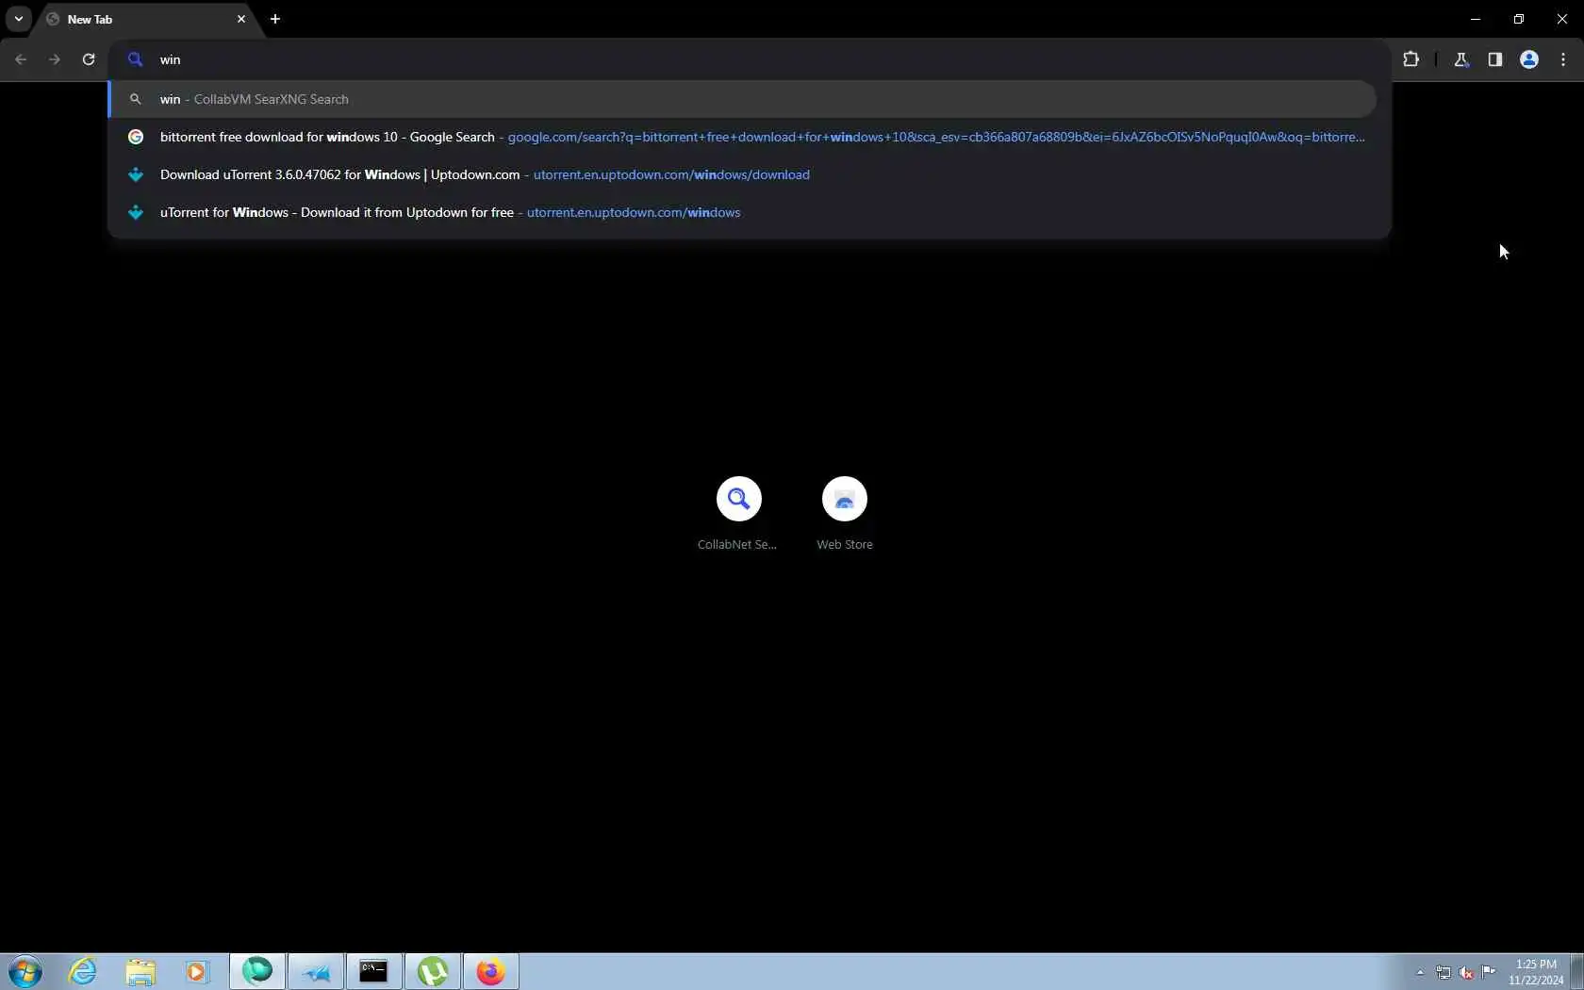Launch Internet Explorer from the taskbar
Screen dimensions: 1584x990
[x=83, y=971]
